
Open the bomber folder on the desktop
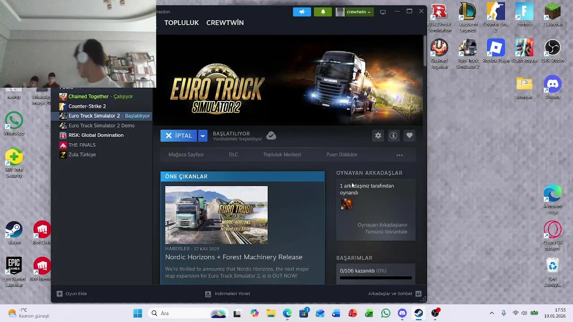524,88
